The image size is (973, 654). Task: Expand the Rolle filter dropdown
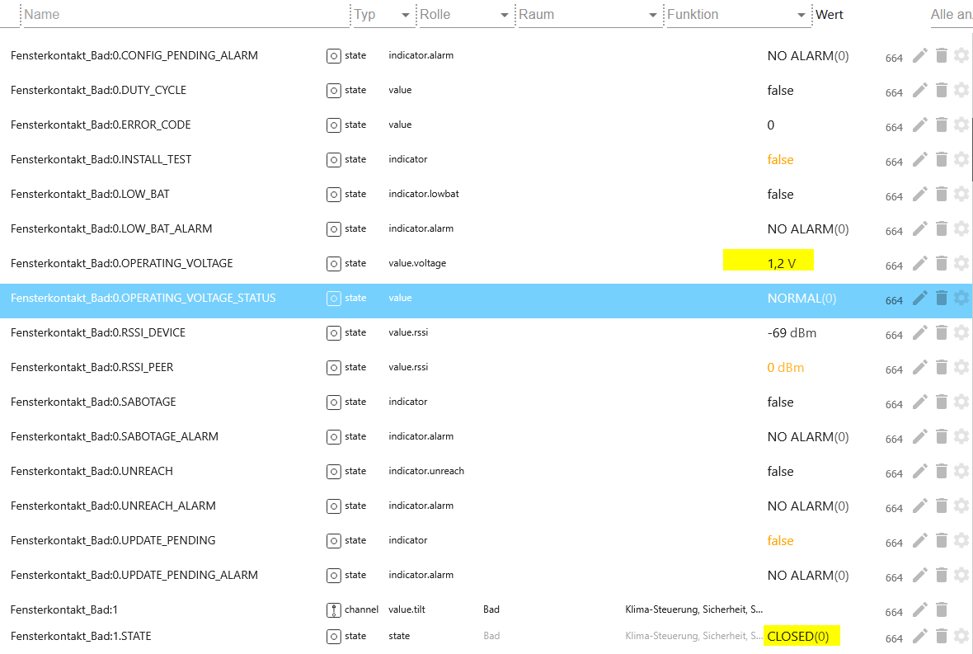point(504,15)
